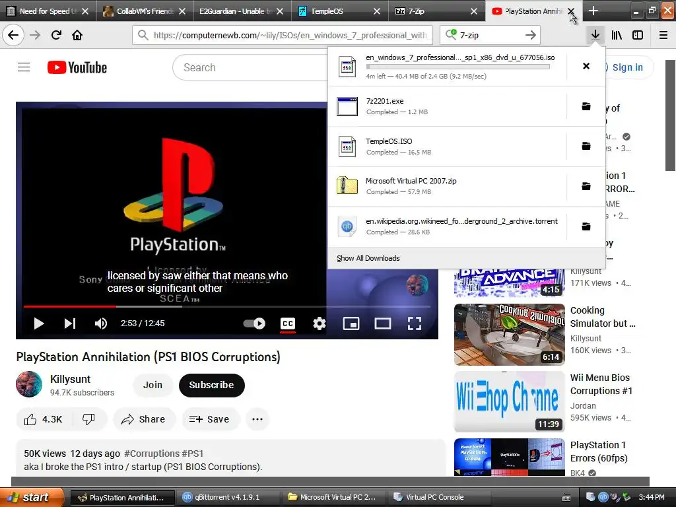The height and width of the screenshot is (507, 676).
Task: Open the YouTube guide hamburger menu
Action: (x=24, y=67)
